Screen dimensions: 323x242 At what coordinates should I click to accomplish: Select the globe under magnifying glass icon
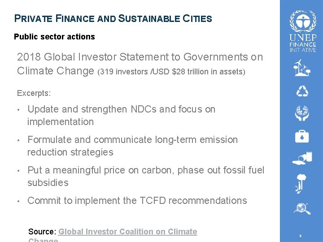coord(302,209)
